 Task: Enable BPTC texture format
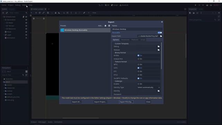(x=138, y=65)
